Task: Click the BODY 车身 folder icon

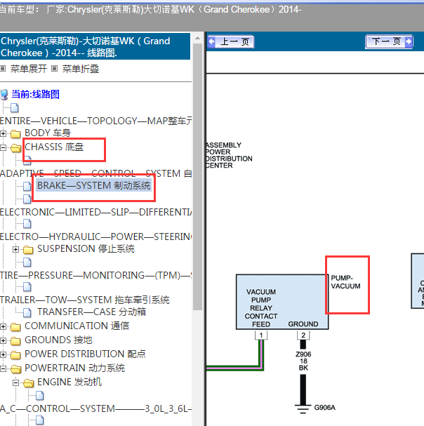Action: pyautogui.click(x=15, y=133)
